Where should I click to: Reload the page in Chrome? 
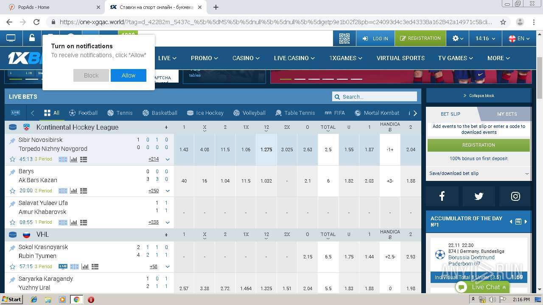tap(36, 22)
